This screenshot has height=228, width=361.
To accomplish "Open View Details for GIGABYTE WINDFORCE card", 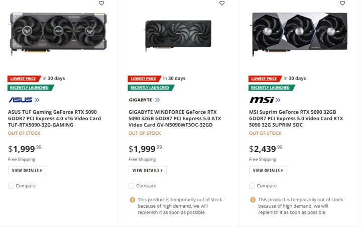I will coord(148,171).
